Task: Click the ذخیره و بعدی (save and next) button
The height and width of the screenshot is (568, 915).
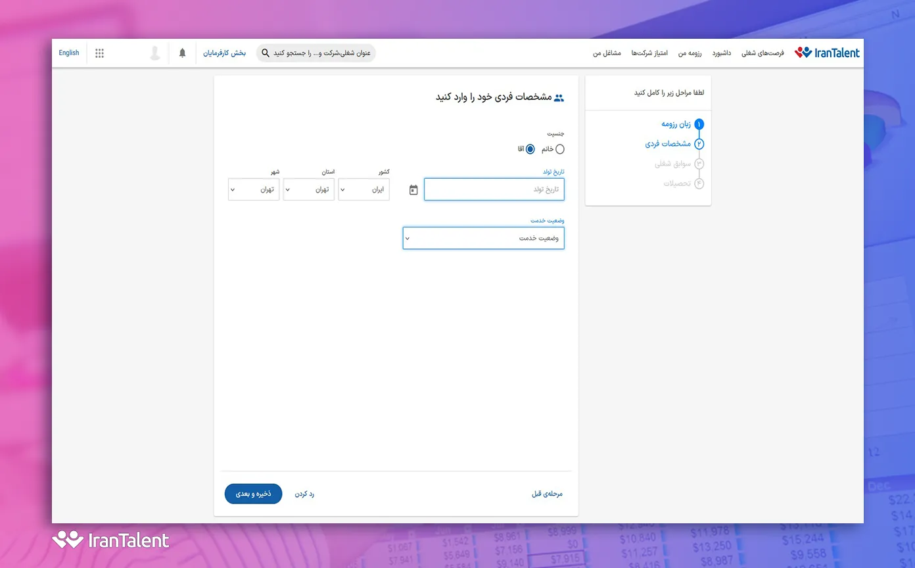Action: point(253,494)
